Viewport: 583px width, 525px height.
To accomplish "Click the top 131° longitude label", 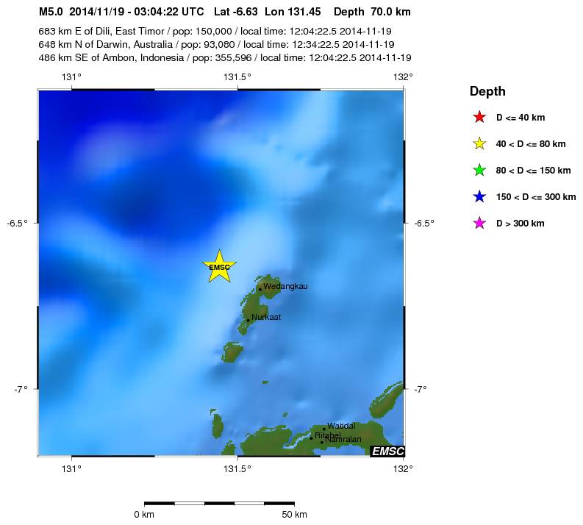I will coord(71,77).
